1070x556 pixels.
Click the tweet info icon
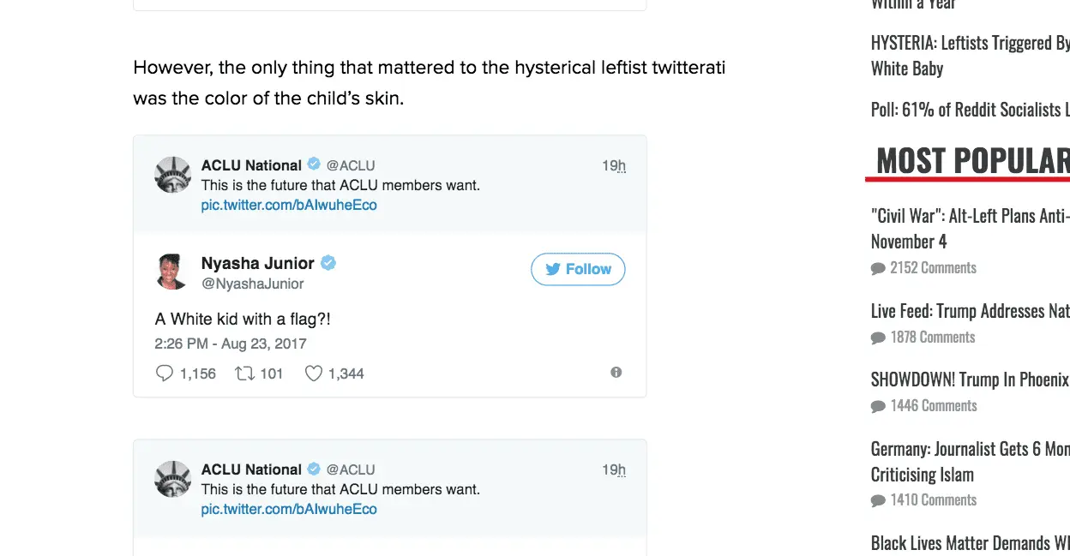tap(616, 373)
